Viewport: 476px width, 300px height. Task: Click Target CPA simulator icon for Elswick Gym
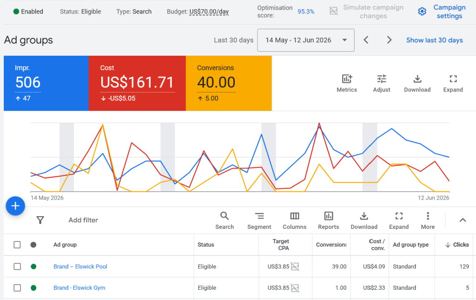click(x=295, y=288)
